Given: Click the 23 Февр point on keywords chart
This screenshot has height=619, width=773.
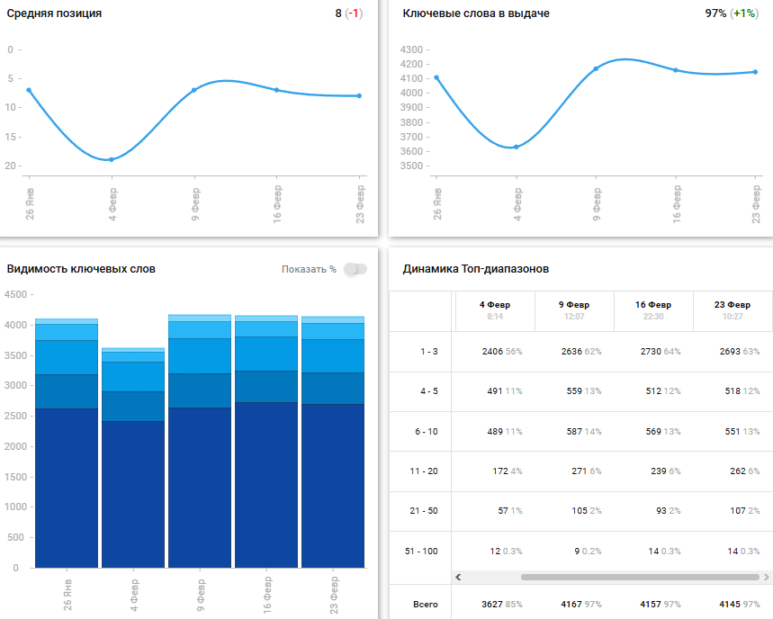Looking at the screenshot, I should pyautogui.click(x=755, y=72).
